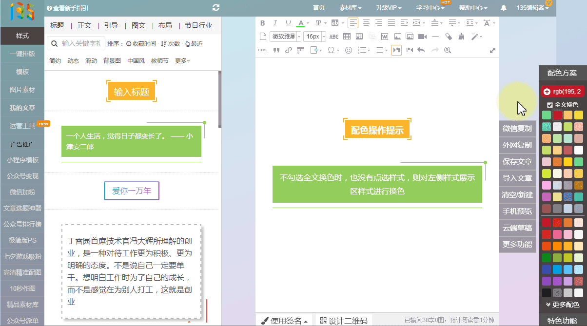Toggle bold formatting in the editor toolbar
This screenshot has height=326, width=587.
(x=263, y=23)
